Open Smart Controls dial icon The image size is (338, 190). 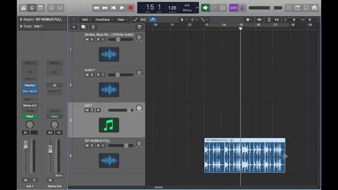point(51,8)
